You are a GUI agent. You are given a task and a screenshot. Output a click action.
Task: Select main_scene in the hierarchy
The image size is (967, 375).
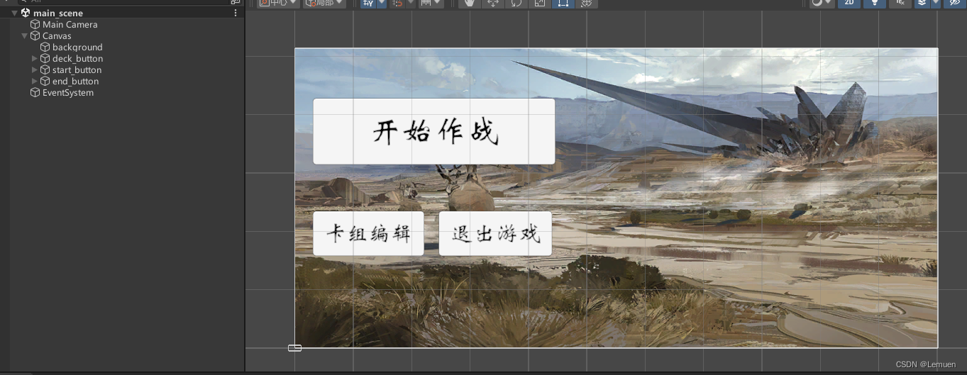pos(58,13)
